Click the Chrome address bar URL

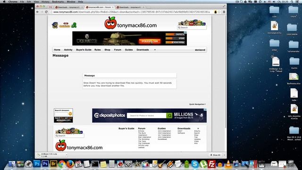131,12
